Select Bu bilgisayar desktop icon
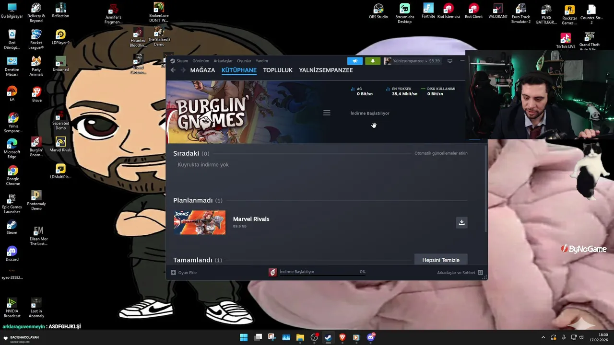This screenshot has height=345, width=614. pos(12,11)
